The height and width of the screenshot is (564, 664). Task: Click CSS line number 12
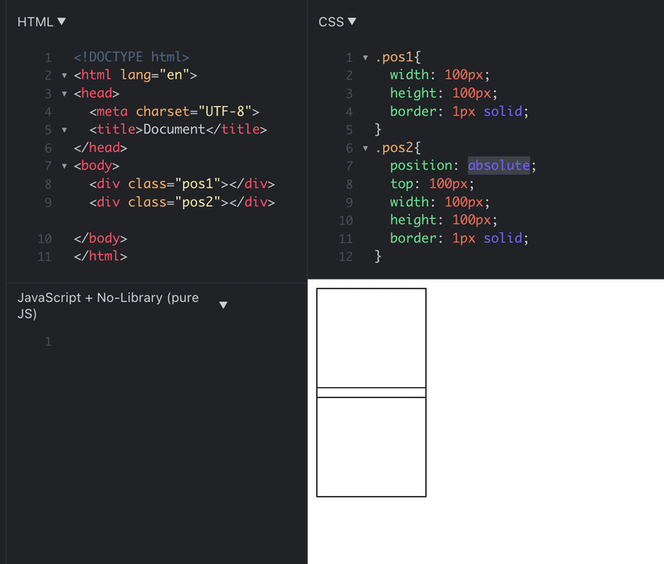coord(345,257)
